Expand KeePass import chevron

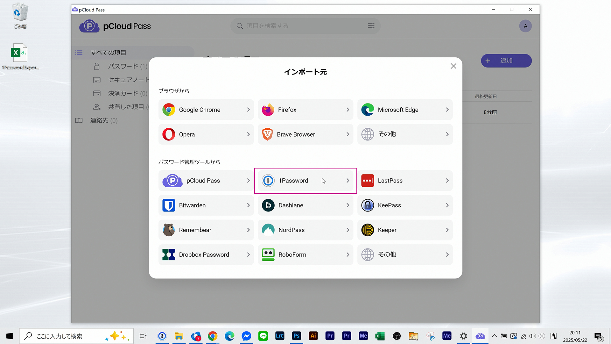447,205
